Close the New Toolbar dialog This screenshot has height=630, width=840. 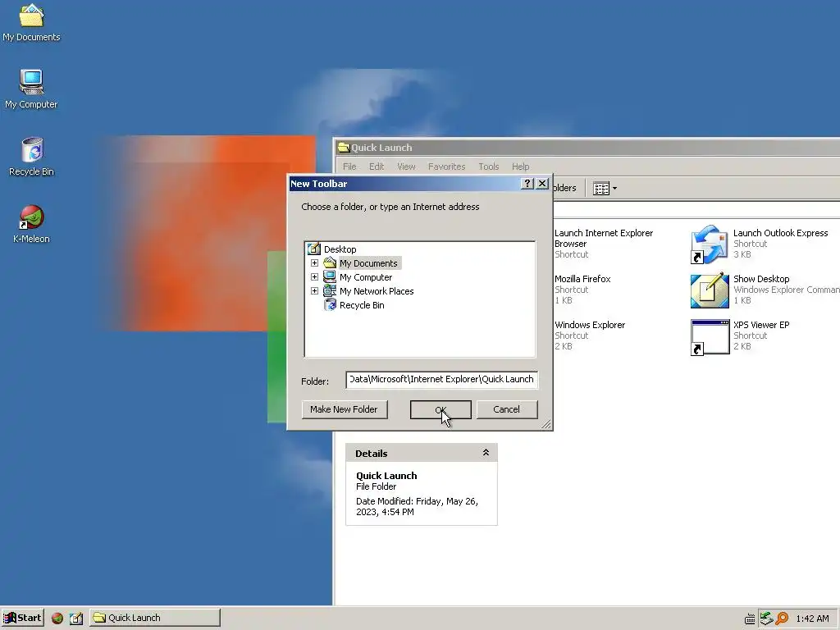pos(542,183)
